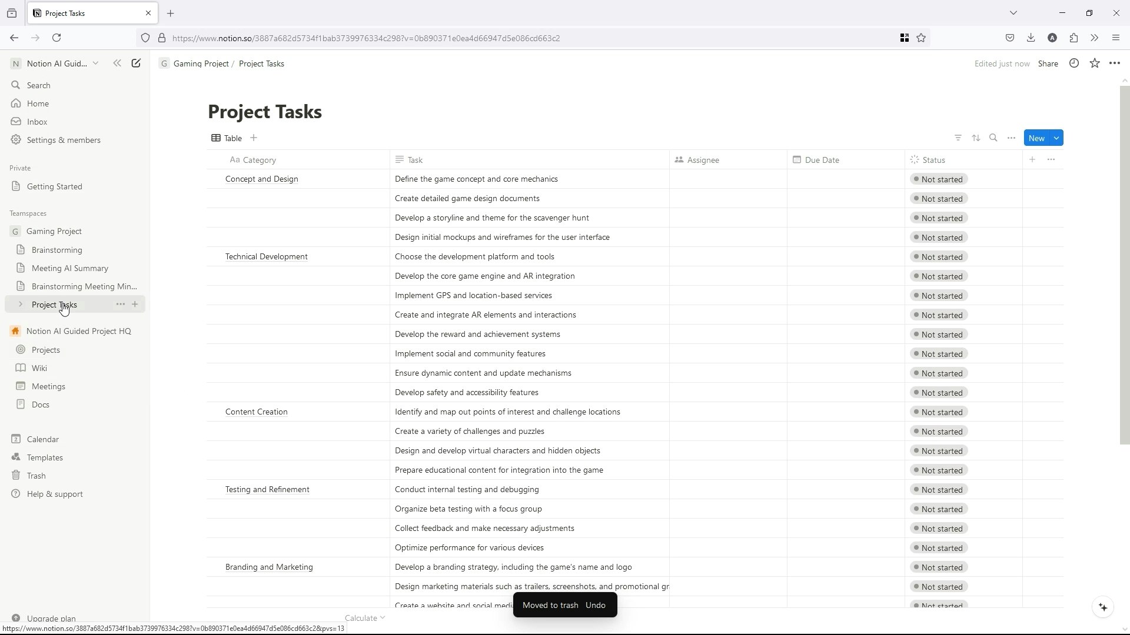Click the filter icon in the table toolbar

pos(958,138)
